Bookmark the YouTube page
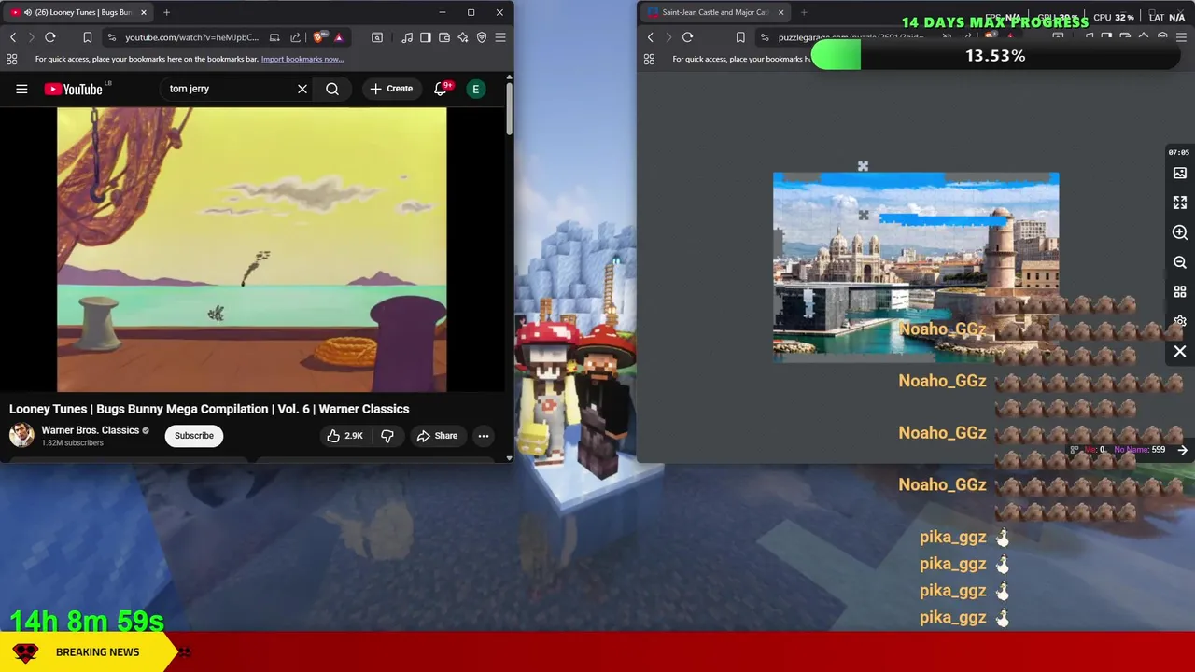 tap(87, 37)
